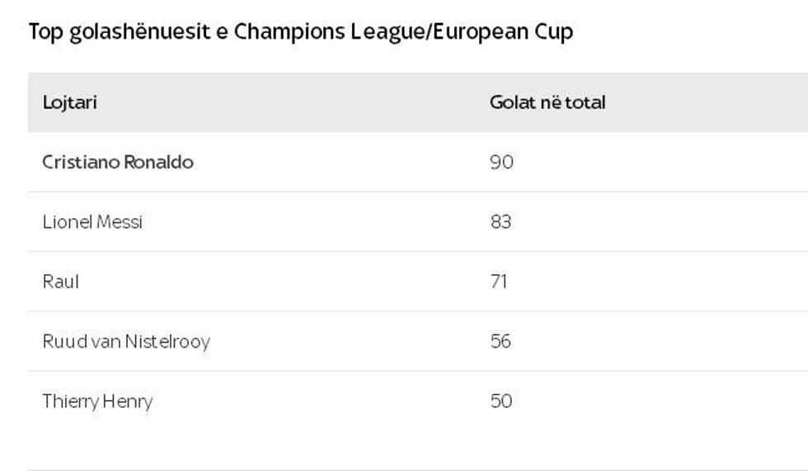
Task: Click the goal total 83
Action: click(x=500, y=222)
